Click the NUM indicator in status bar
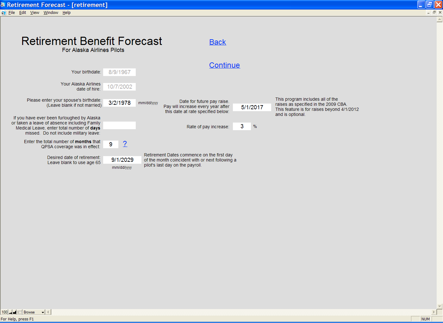The width and height of the screenshot is (443, 323). [x=426, y=319]
